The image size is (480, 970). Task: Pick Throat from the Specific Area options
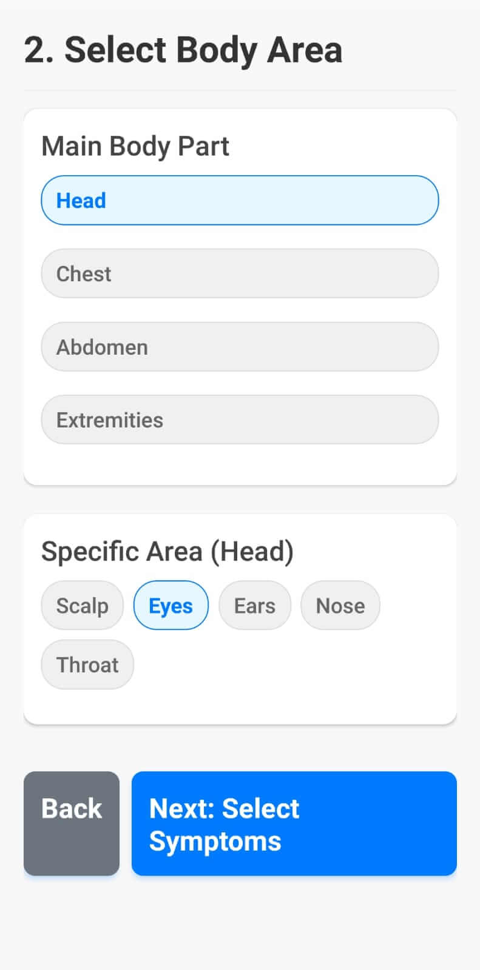click(87, 664)
